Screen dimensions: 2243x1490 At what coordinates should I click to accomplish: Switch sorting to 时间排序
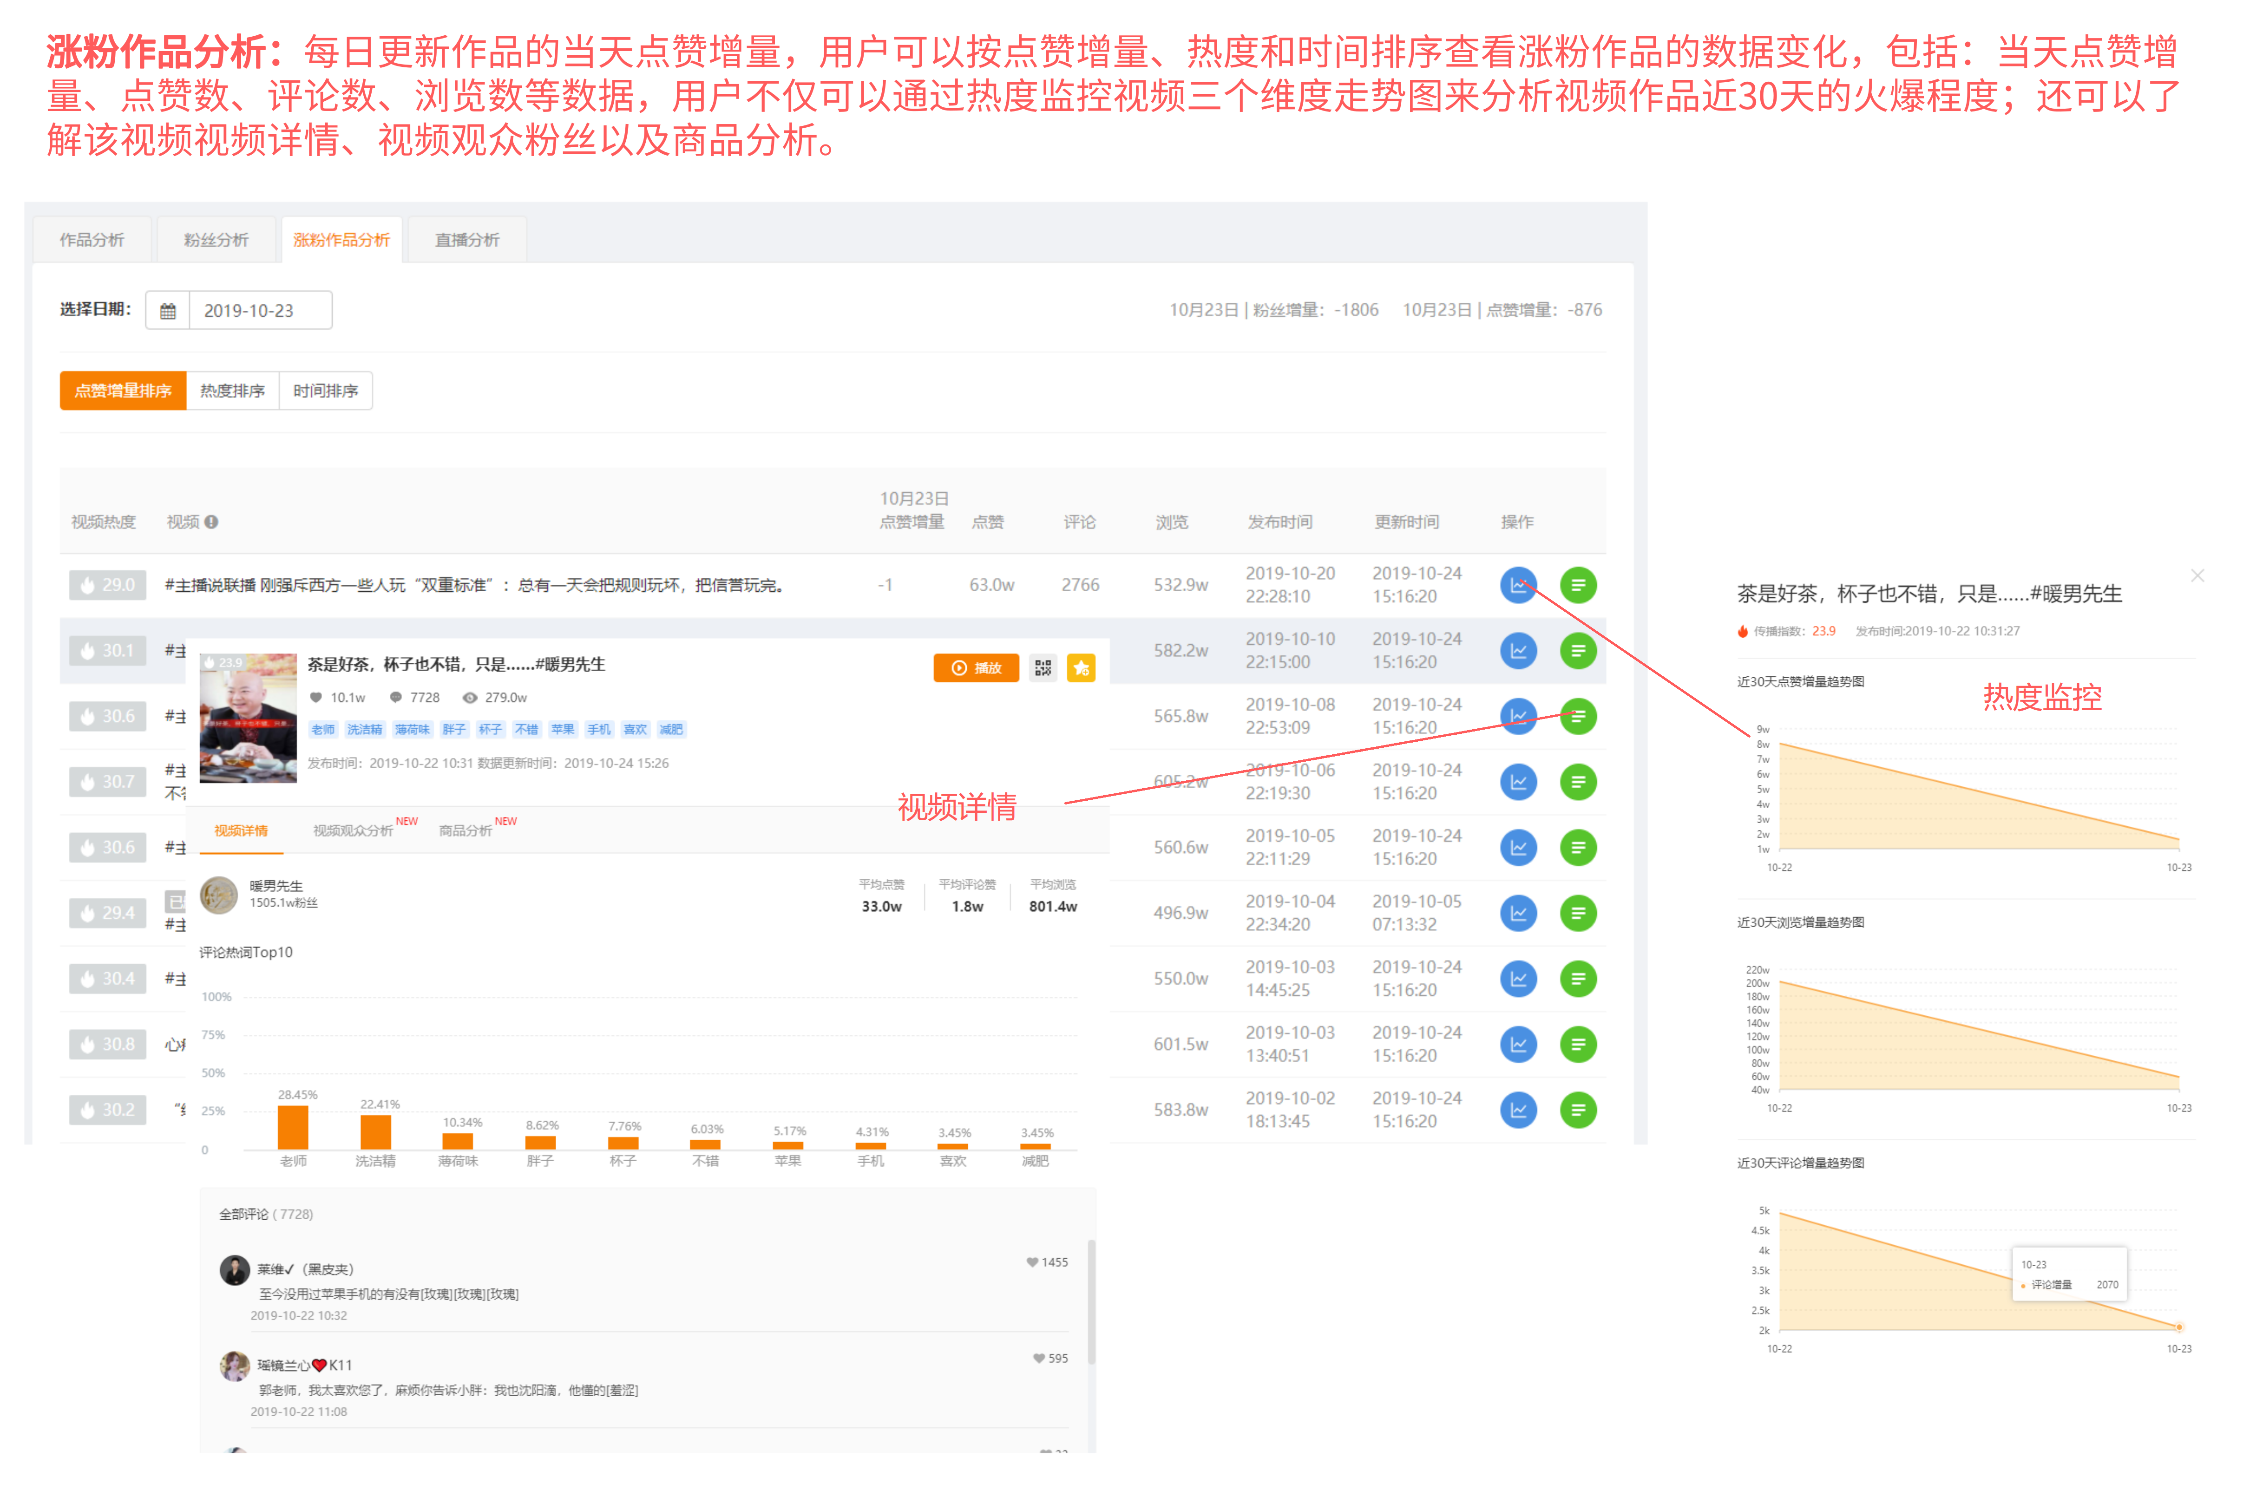point(326,391)
